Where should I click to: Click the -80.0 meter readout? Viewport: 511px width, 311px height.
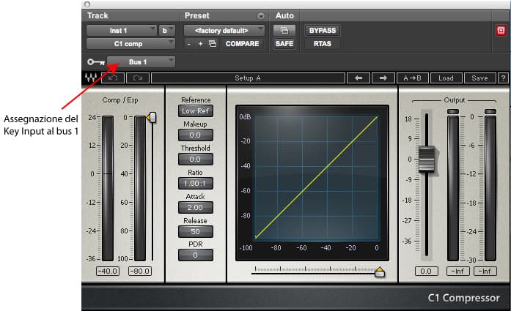(x=140, y=271)
